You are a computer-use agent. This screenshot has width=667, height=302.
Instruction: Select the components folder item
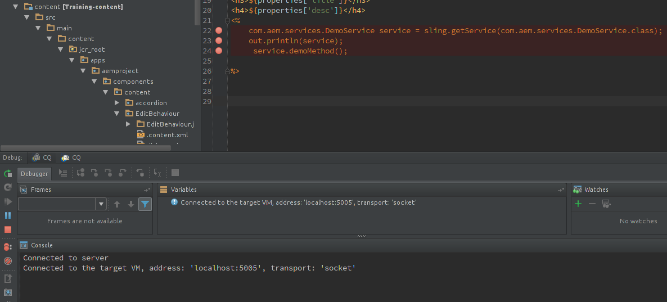(133, 81)
